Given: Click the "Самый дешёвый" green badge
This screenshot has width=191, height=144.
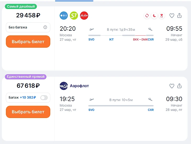Looking at the screenshot, I should (21, 7).
